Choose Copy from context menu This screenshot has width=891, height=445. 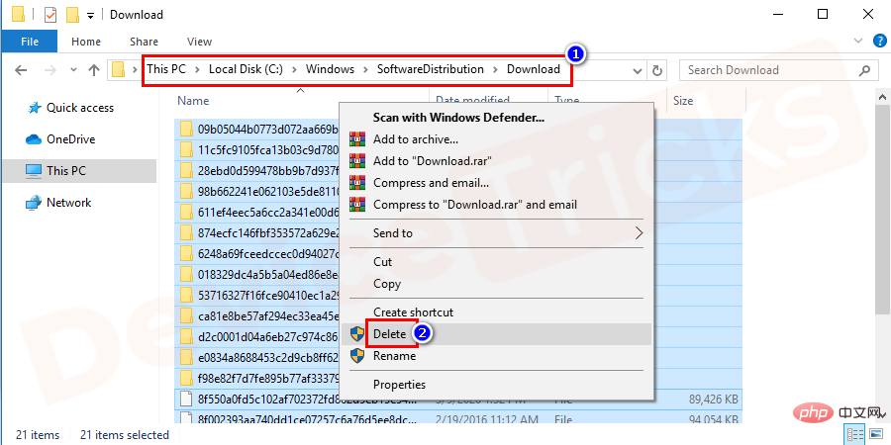click(496, 284)
